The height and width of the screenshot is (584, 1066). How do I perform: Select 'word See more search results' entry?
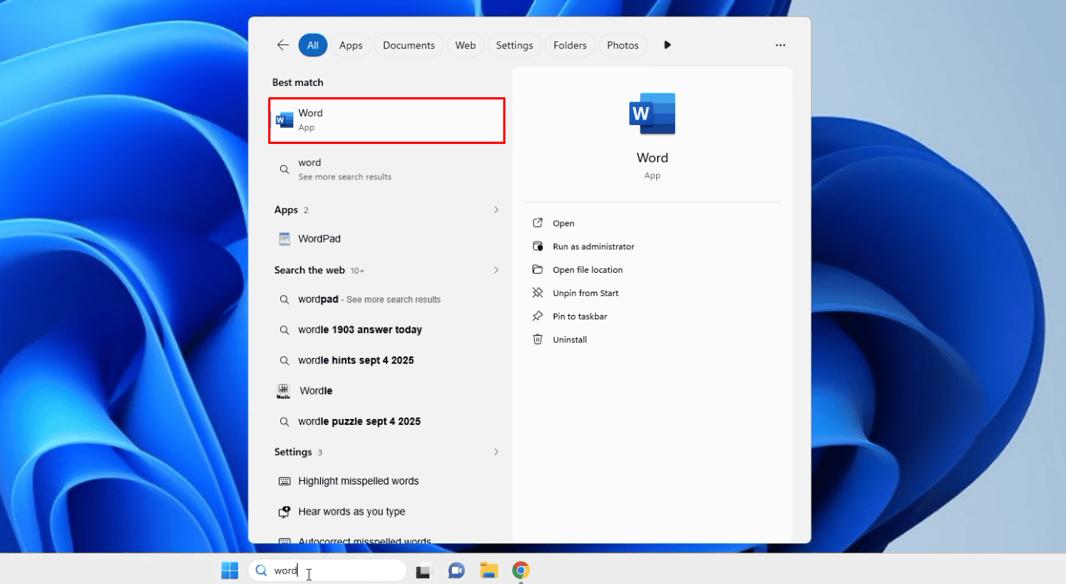[387, 170]
